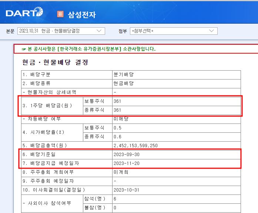258x213 pixels.
Task: Click the payment date 2023-11-20
Action: [x=127, y=163]
